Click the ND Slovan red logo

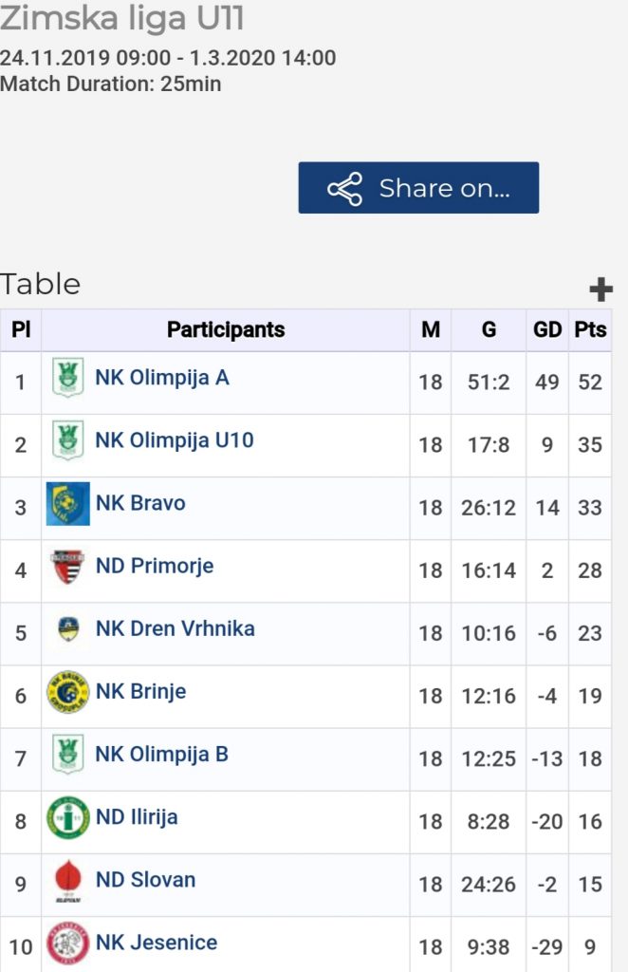(x=68, y=881)
